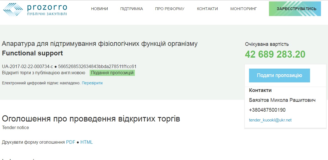Click the tender_kuookl@ukr.net email link

coord(270,120)
